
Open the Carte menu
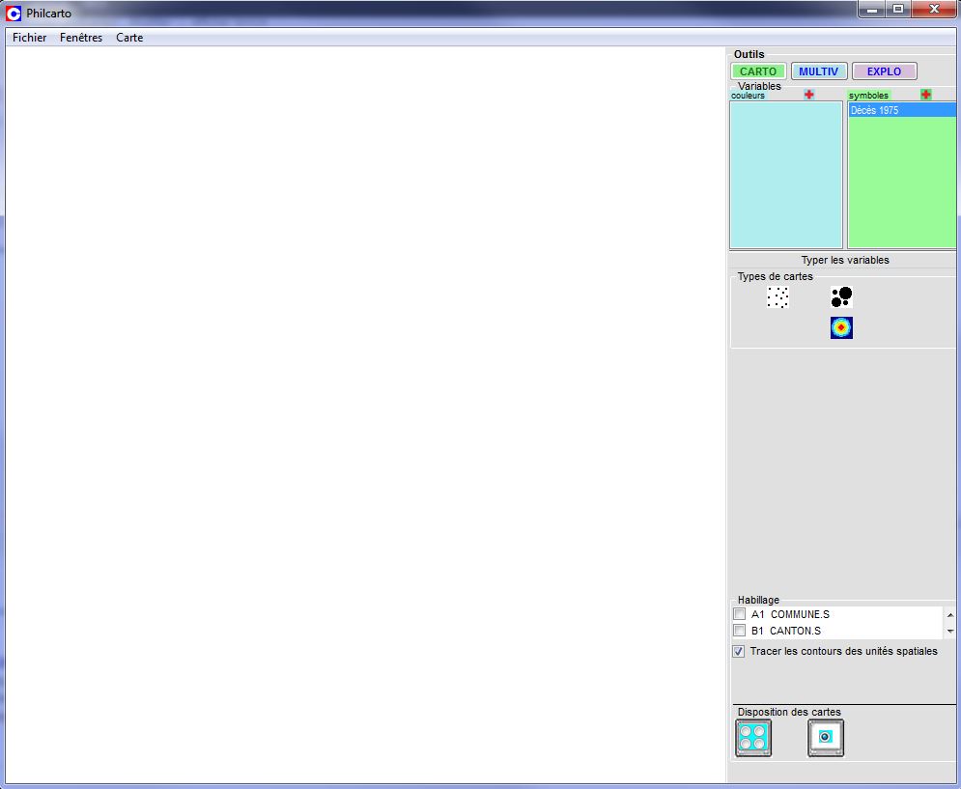click(129, 38)
